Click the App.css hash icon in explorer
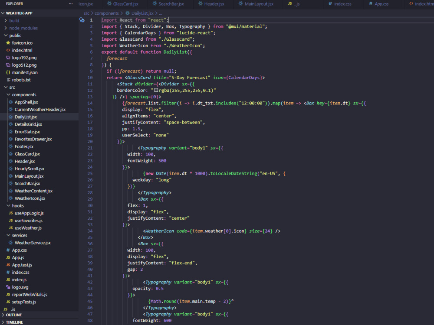 pyautogui.click(x=8, y=250)
